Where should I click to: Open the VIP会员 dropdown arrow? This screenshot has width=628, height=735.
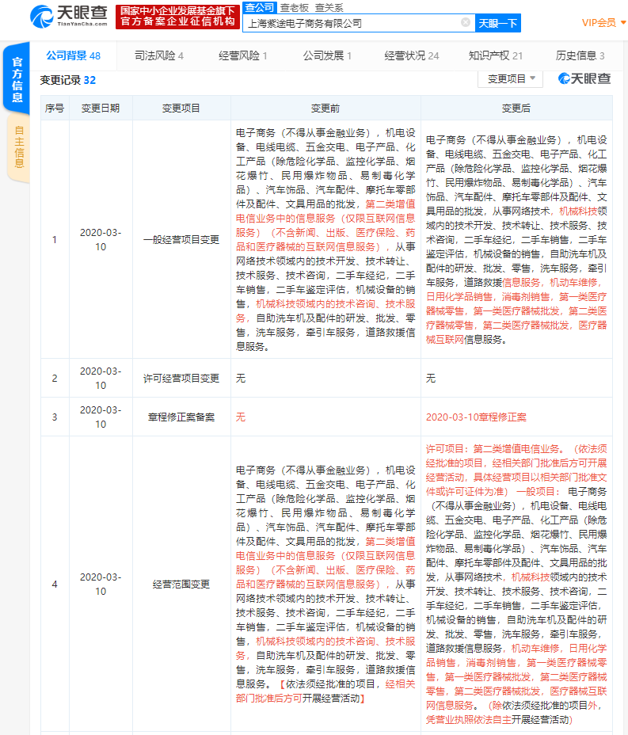(x=622, y=22)
